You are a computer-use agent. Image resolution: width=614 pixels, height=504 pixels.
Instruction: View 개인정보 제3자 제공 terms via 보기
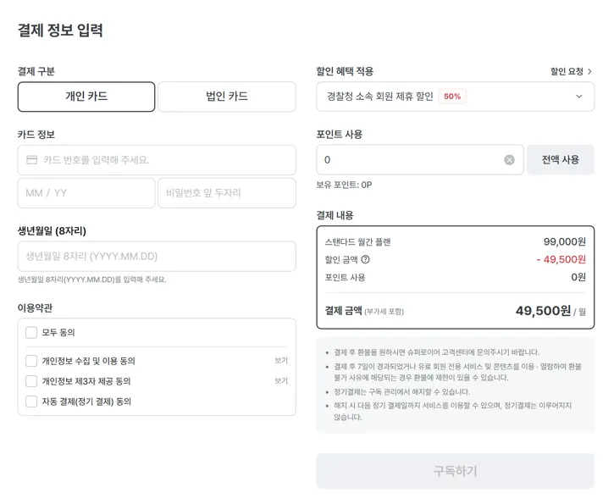[x=281, y=381]
